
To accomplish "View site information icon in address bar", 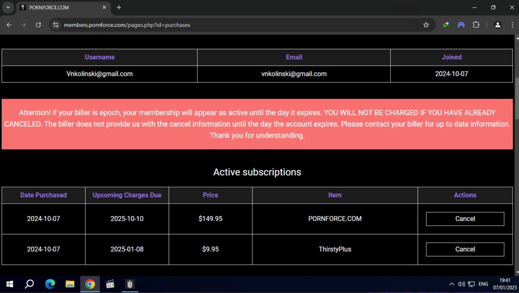I will point(56,25).
